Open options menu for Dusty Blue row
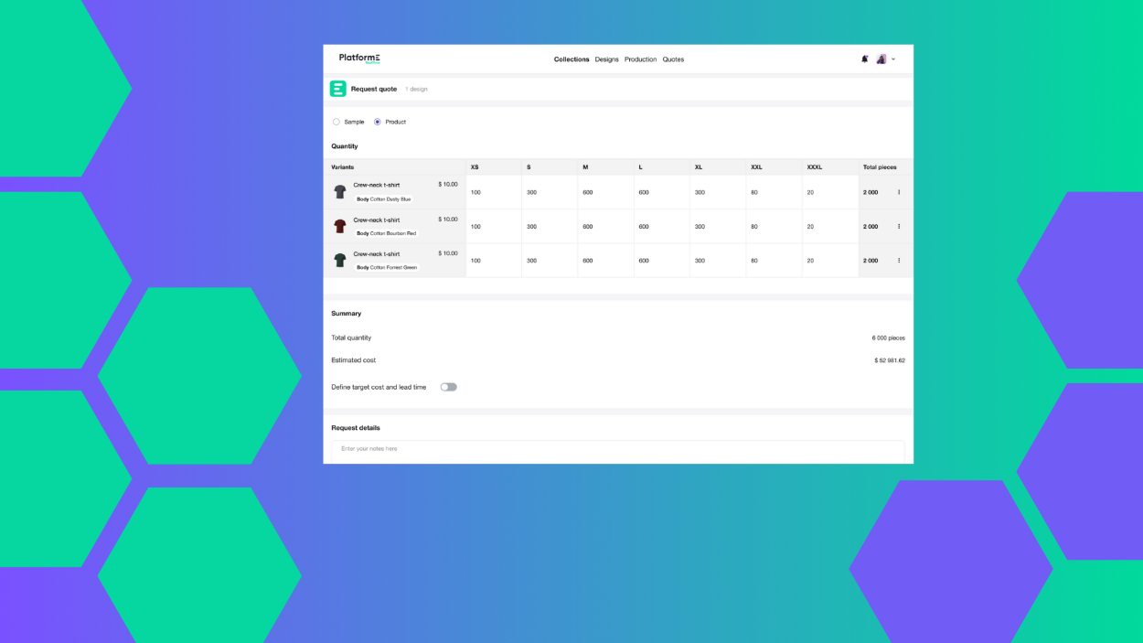 [899, 192]
